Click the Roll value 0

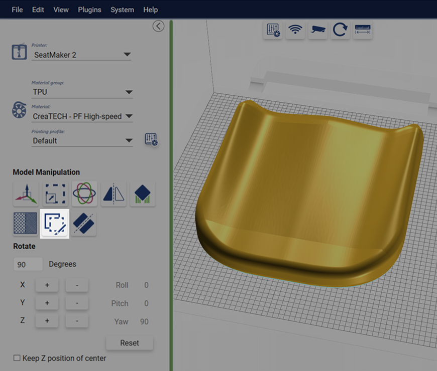point(146,285)
